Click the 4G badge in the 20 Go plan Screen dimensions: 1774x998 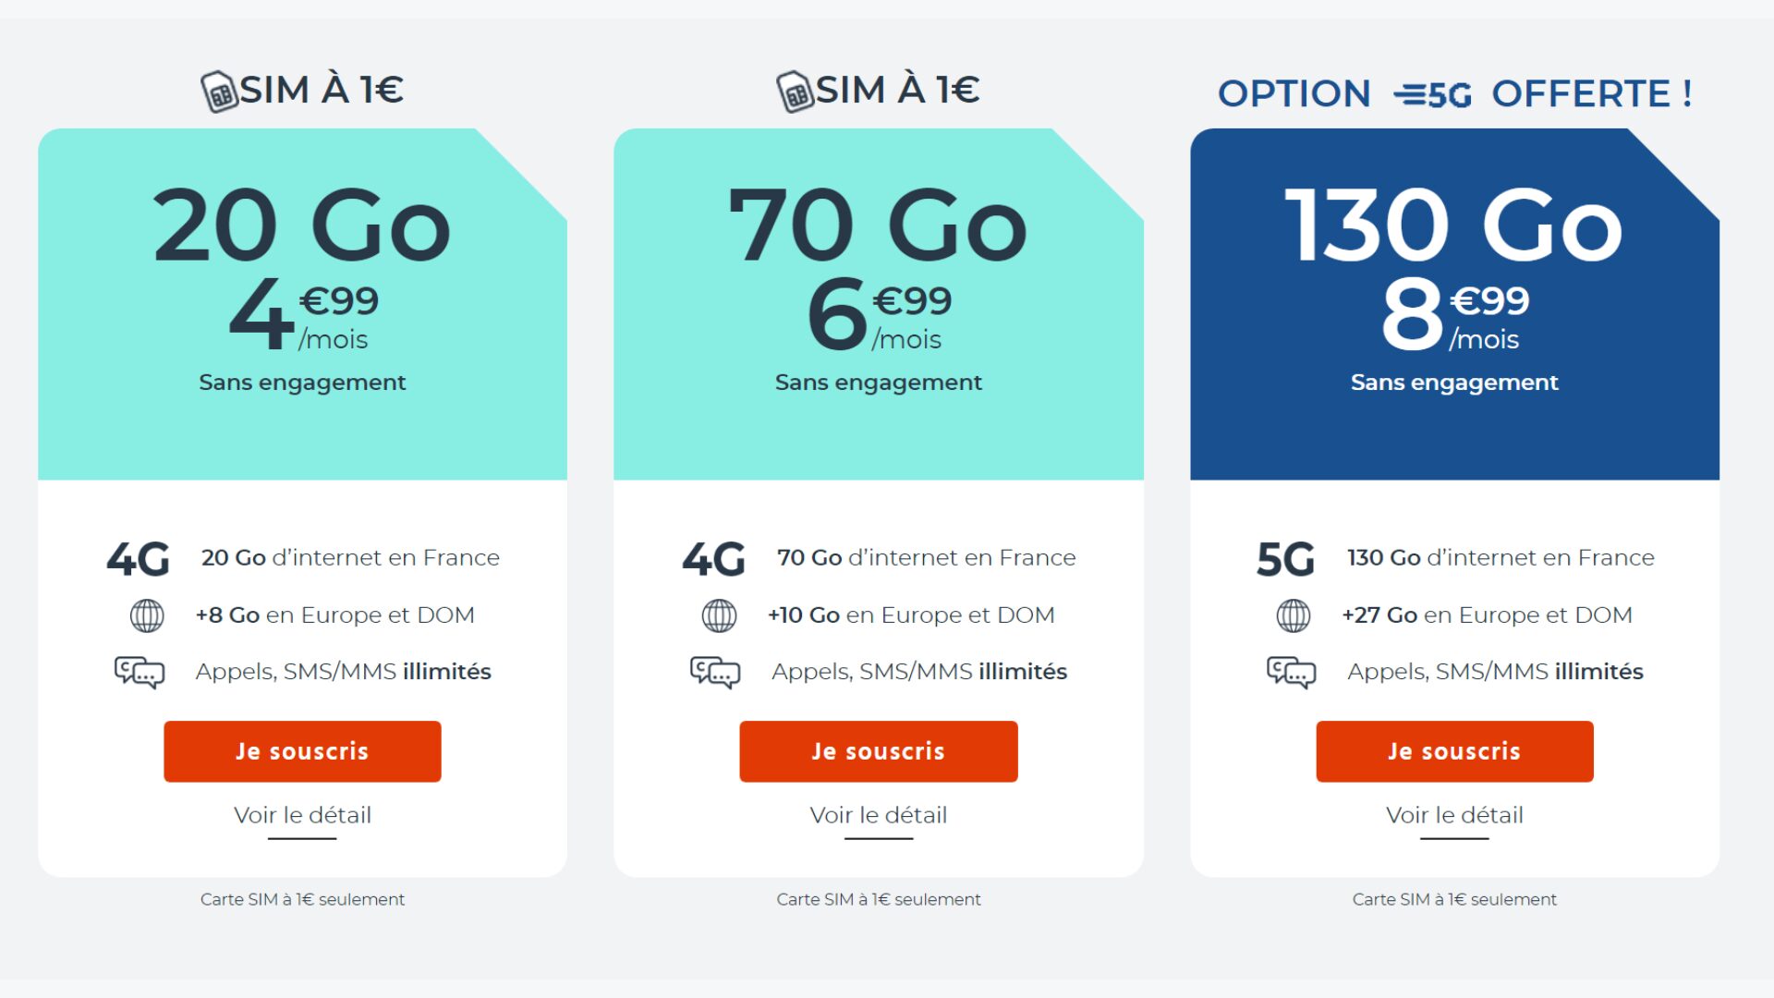click(x=138, y=559)
